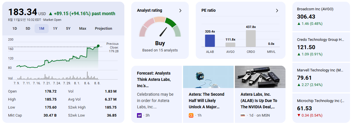Click the Market Open timestamp line
This screenshot has height=124, width=352.
point(35,20)
